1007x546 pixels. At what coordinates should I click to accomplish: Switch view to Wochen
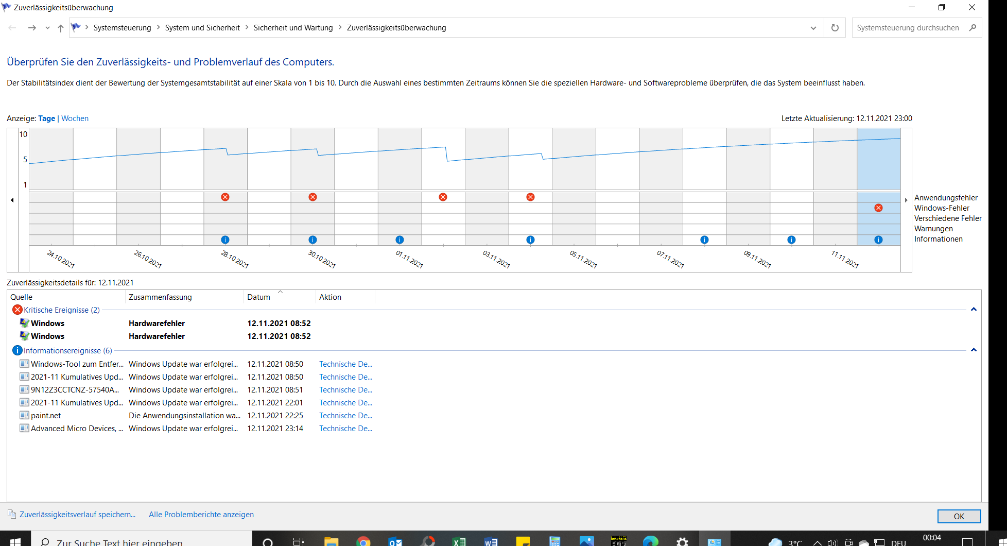tap(75, 118)
